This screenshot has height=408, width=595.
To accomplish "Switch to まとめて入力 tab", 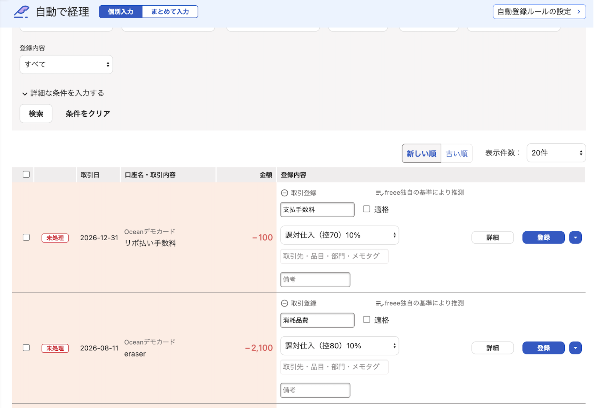I will (x=170, y=12).
